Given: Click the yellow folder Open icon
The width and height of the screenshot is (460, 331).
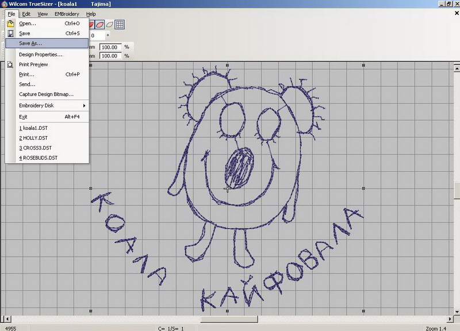Looking at the screenshot, I should pos(10,24).
